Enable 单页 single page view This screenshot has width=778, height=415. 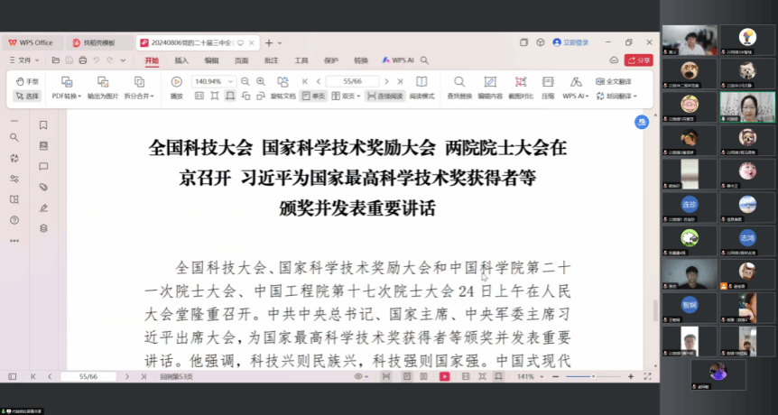[313, 96]
